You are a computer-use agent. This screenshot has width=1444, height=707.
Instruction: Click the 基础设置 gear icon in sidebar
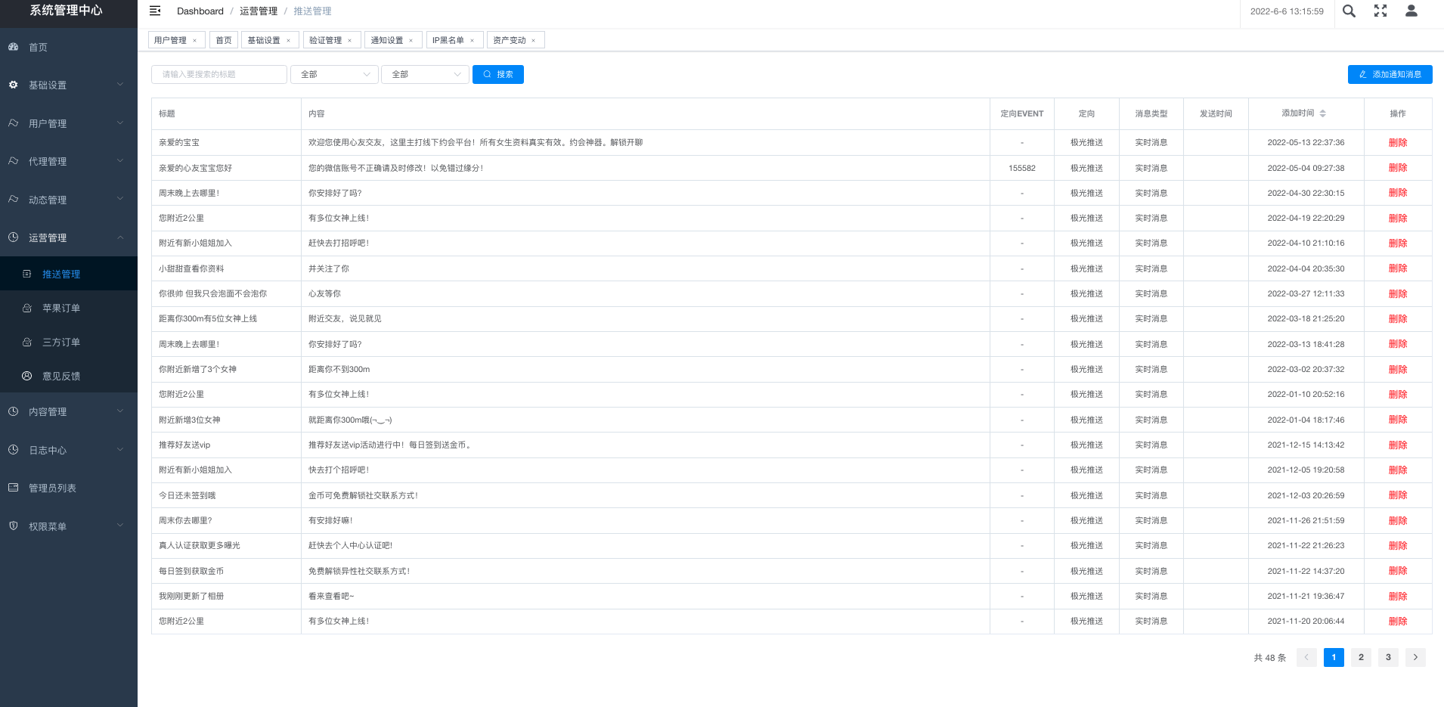coord(14,85)
